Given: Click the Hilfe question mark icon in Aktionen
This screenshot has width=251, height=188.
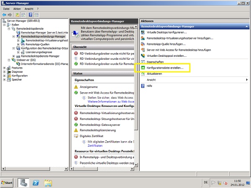Looking at the screenshot, I should point(143,86).
